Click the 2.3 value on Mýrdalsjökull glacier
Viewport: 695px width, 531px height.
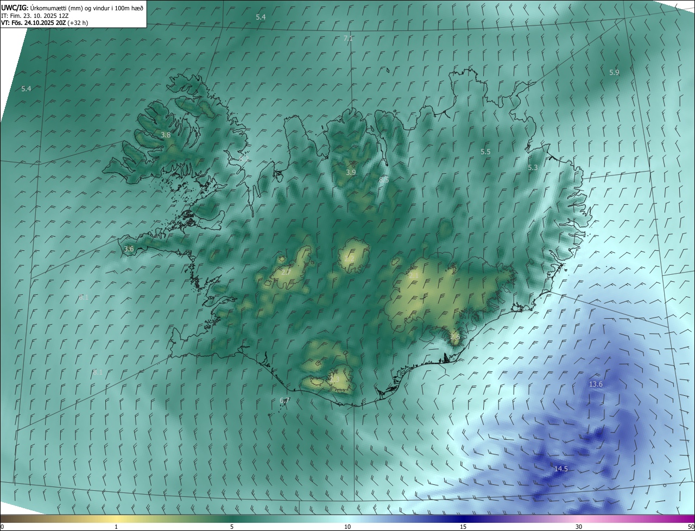334,379
